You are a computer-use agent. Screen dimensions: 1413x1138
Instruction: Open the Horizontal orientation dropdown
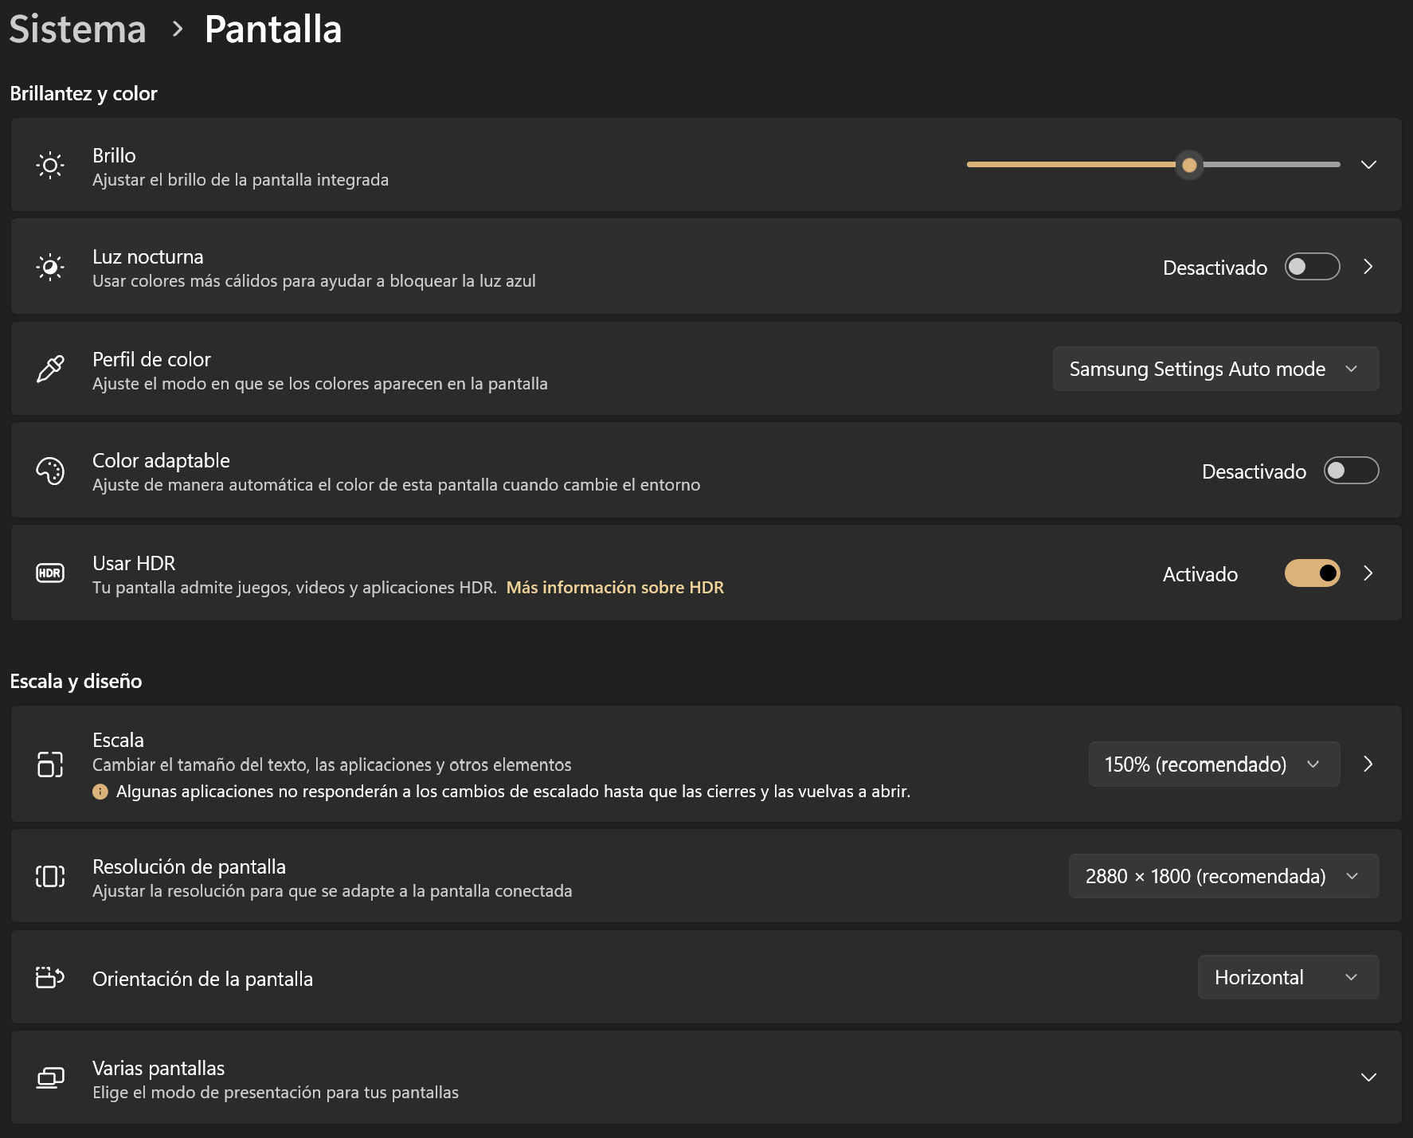tap(1288, 977)
